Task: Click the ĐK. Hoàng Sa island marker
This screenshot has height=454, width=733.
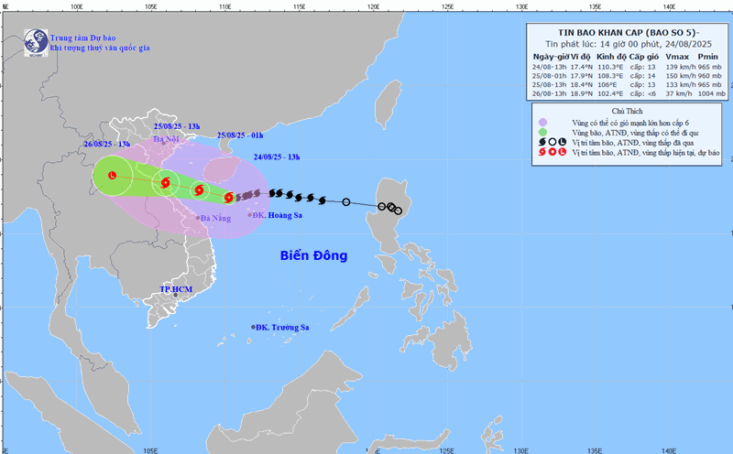Action: 250,215
